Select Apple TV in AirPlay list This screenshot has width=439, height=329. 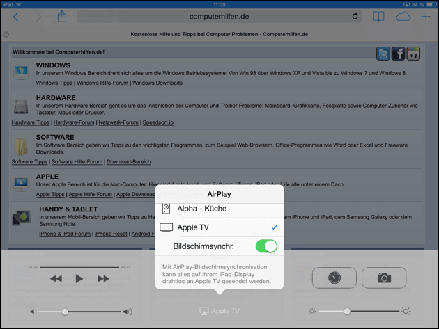[219, 227]
